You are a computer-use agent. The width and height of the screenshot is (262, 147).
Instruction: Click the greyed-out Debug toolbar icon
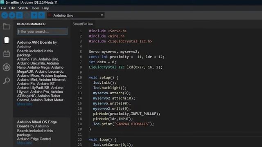(27, 16)
